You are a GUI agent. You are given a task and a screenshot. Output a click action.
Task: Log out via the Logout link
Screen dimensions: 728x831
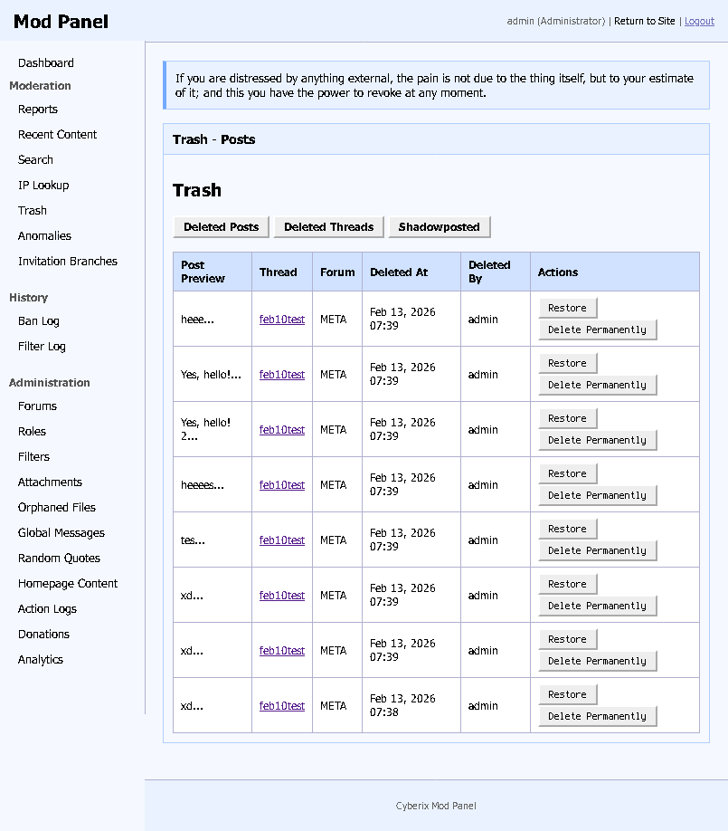pyautogui.click(x=699, y=21)
